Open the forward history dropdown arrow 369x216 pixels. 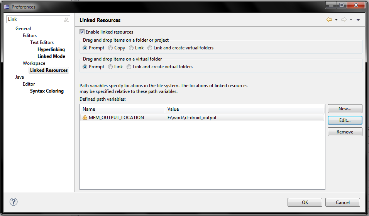coord(351,20)
